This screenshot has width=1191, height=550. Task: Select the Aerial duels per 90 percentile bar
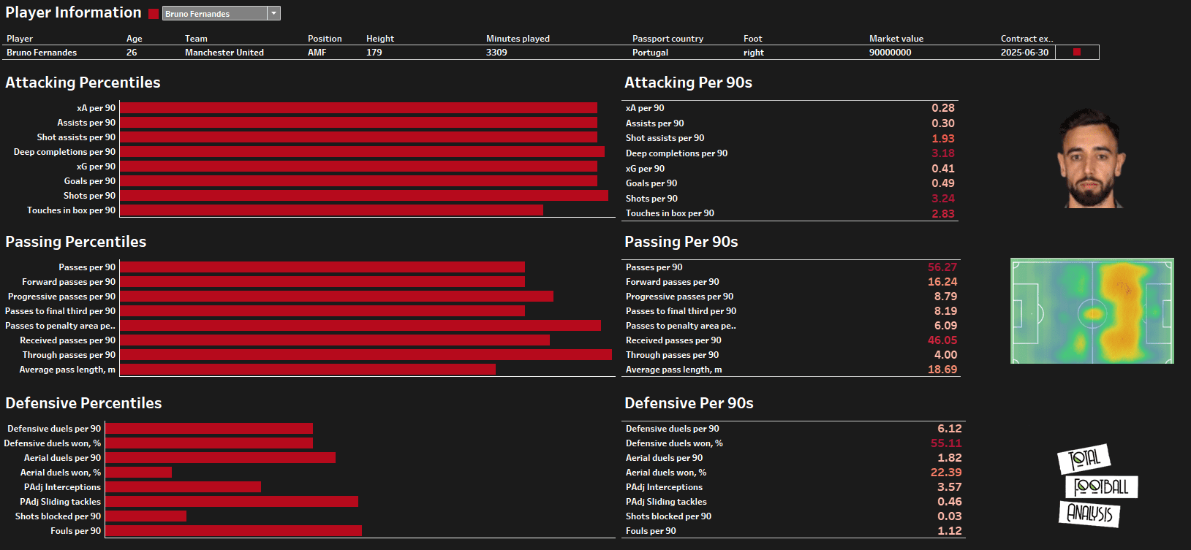click(220, 458)
